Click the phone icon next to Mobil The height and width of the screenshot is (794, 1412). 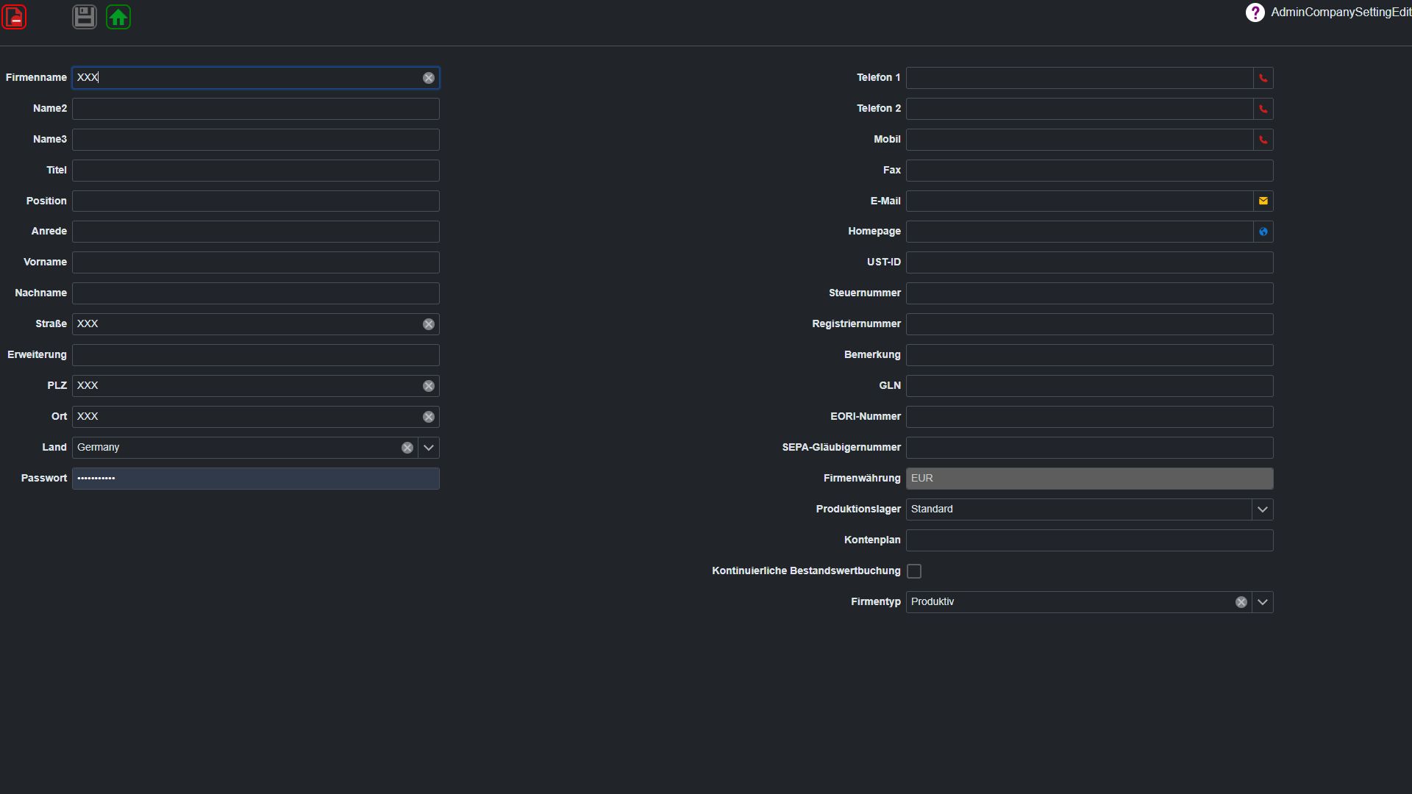click(x=1263, y=140)
